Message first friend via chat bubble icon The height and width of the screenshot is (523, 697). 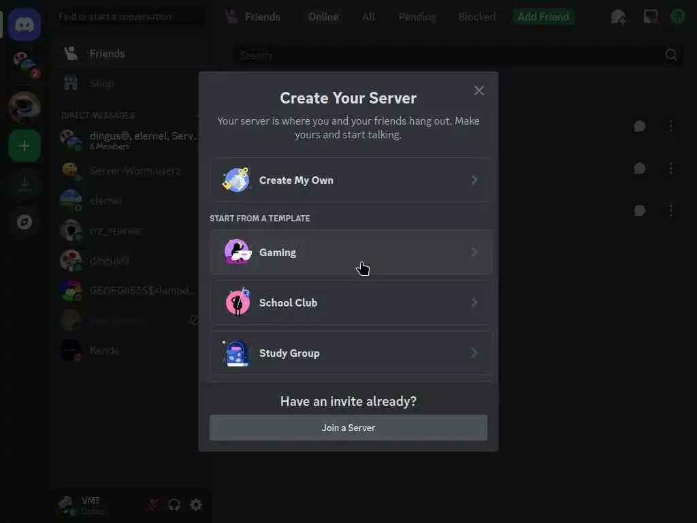[639, 126]
